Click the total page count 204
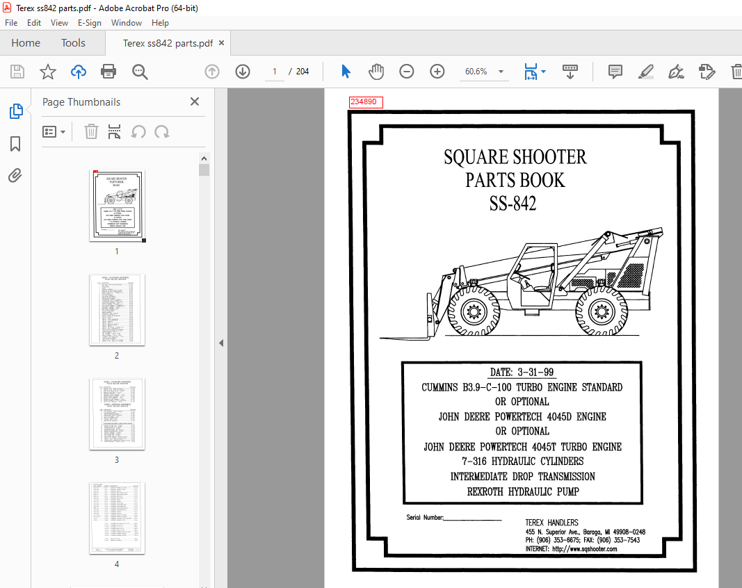Screen dimensions: 742x588 (x=303, y=72)
